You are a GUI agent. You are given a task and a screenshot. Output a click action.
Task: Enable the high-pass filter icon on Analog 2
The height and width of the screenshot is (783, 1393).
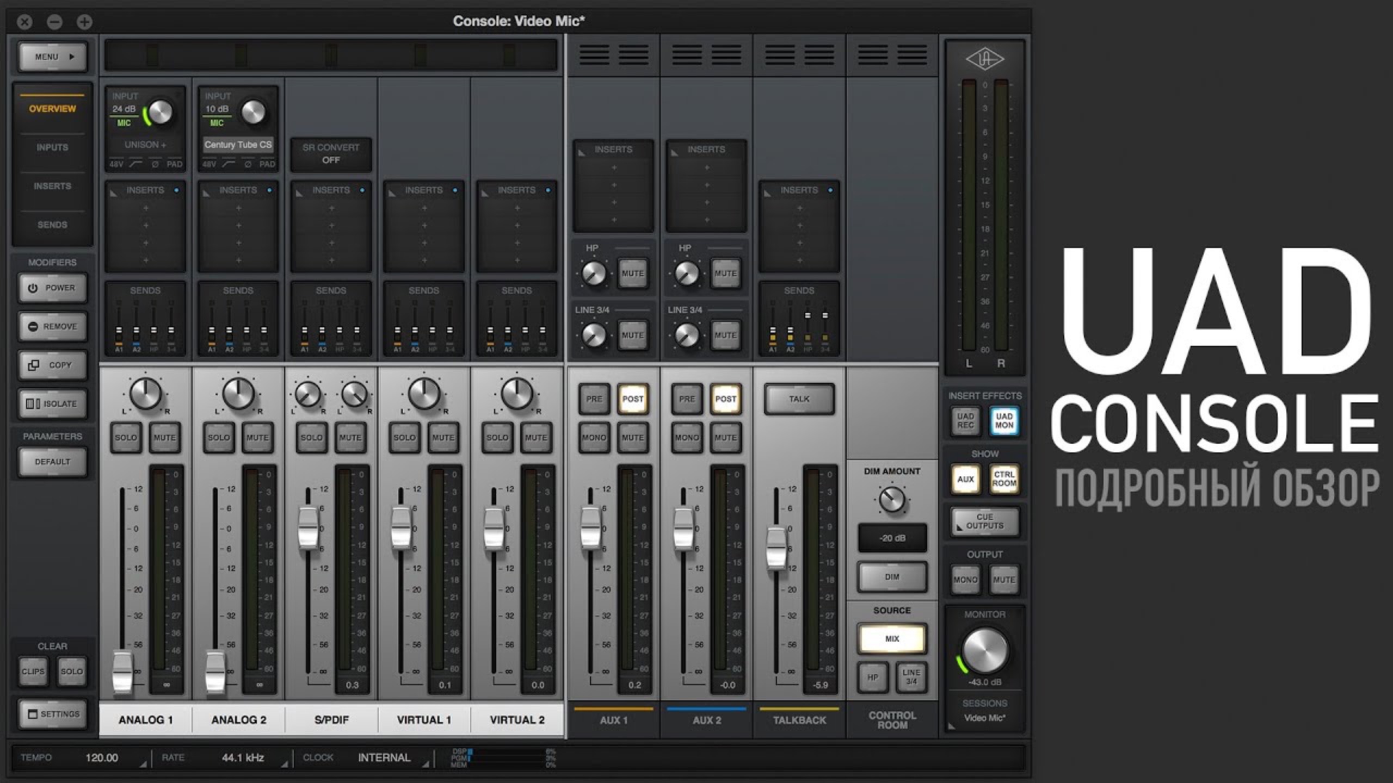click(x=229, y=163)
